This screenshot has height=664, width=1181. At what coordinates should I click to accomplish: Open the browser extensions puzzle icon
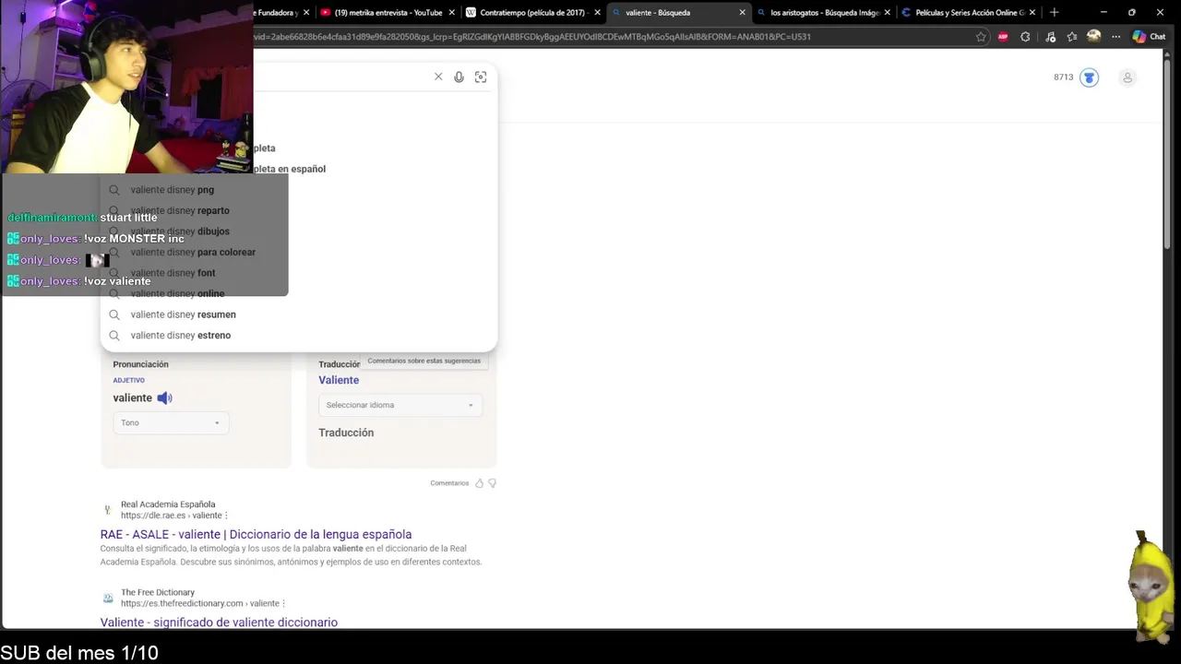click(1025, 37)
